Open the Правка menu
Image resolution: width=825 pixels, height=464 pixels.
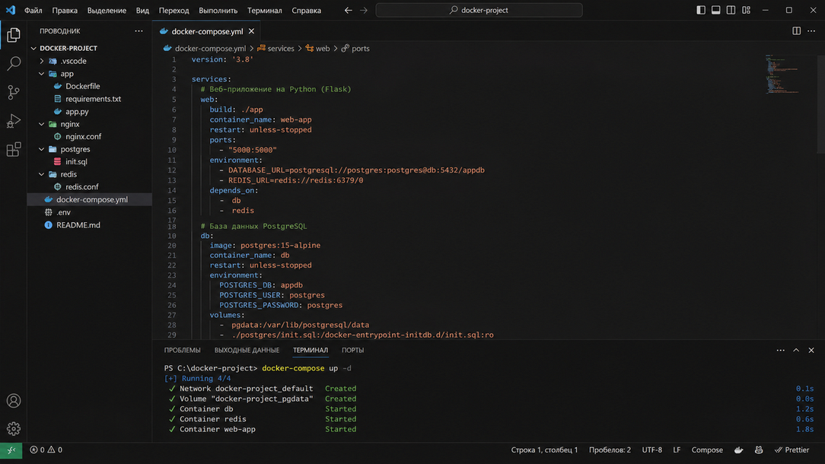tap(65, 11)
